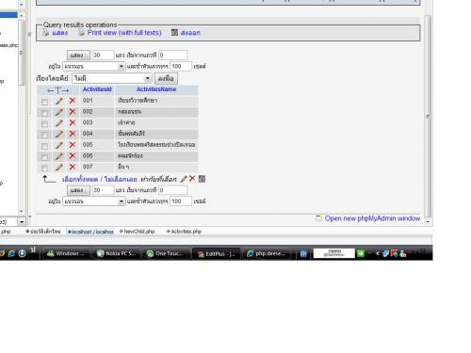Click the top rows-count field showing 30
Viewport: 471px width, 353px height.
click(103, 56)
